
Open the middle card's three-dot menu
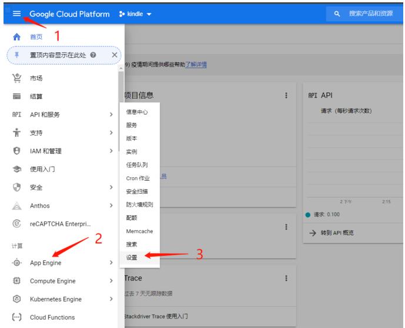pyautogui.click(x=286, y=226)
